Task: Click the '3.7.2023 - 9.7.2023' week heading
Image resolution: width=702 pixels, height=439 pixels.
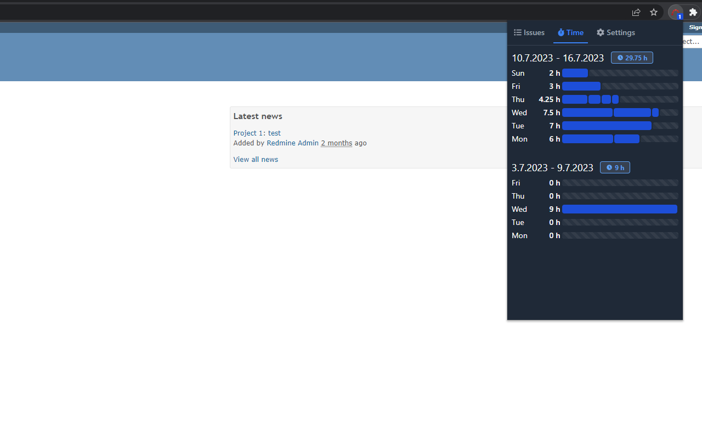Action: click(x=552, y=167)
